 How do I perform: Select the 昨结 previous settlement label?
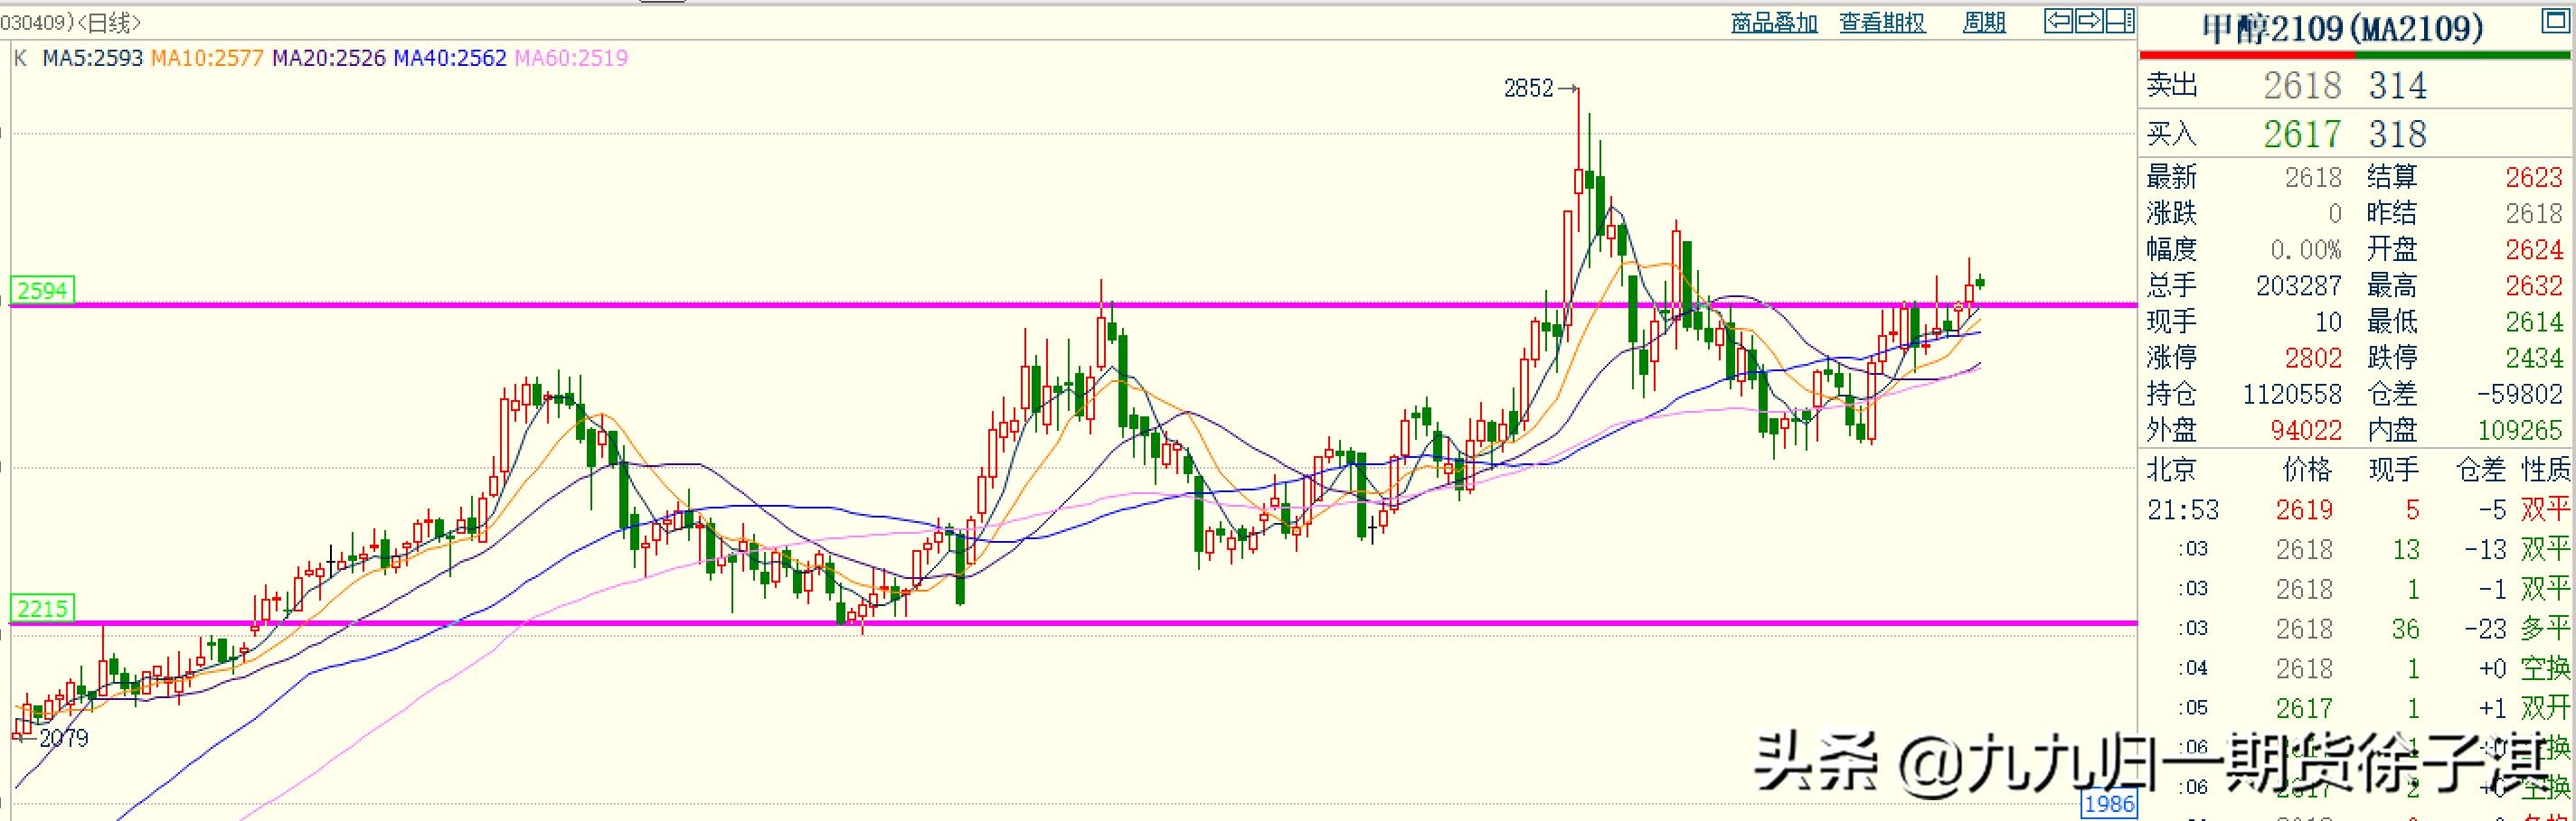pyautogui.click(x=2392, y=214)
